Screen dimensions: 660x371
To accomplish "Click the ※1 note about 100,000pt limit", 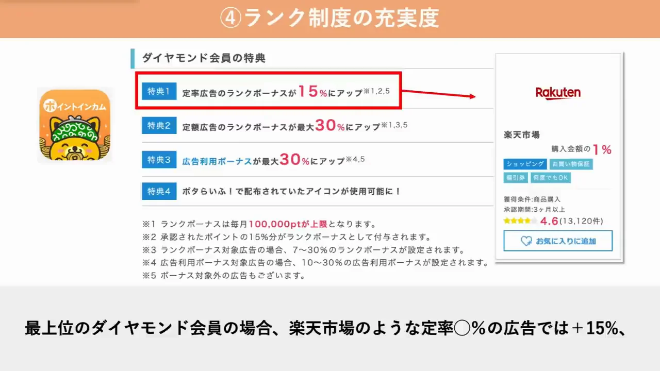I will point(259,225).
